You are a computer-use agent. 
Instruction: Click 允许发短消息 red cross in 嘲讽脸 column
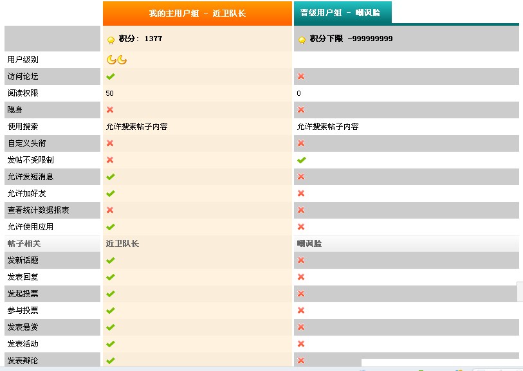(x=301, y=176)
